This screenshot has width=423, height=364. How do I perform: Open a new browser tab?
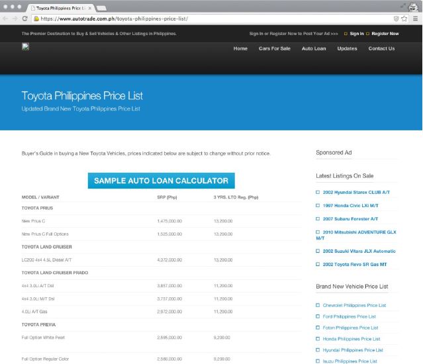101,9
